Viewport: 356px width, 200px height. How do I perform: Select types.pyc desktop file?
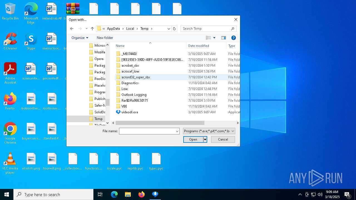(156, 162)
